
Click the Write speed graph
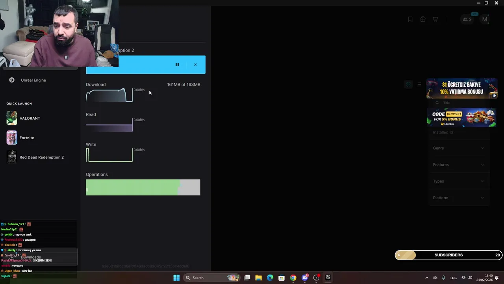pos(109,155)
